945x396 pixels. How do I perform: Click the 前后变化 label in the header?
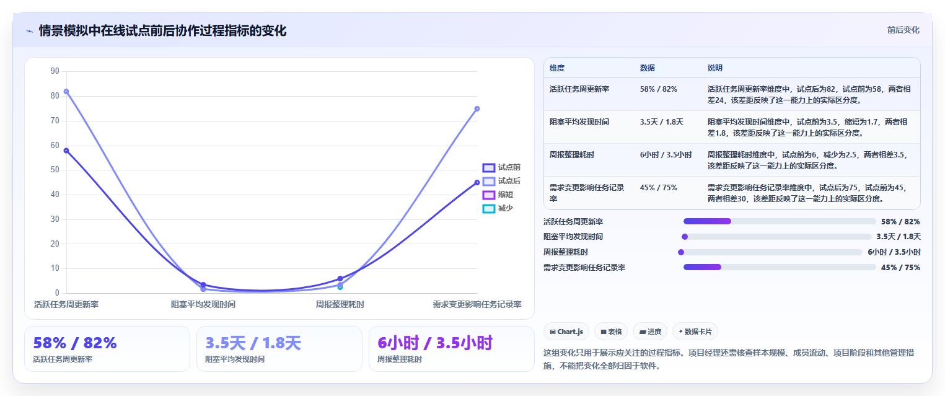click(903, 30)
